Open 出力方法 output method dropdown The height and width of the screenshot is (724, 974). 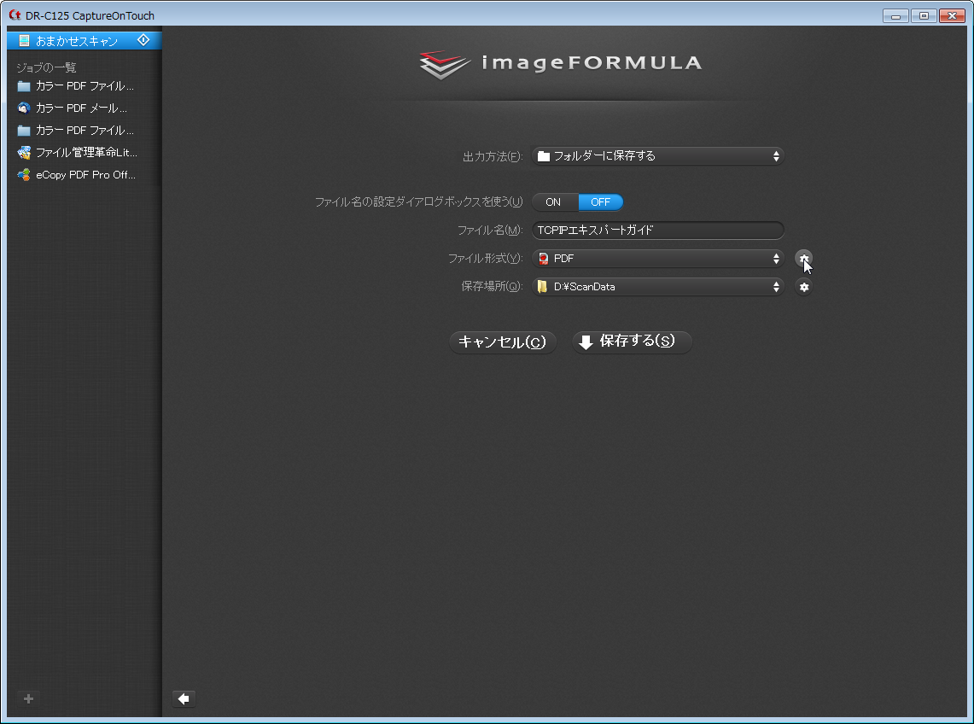click(x=658, y=156)
